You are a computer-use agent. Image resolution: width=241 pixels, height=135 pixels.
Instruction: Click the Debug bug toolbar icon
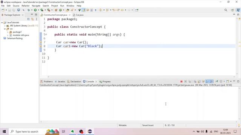pyautogui.click(x=29, y=10)
